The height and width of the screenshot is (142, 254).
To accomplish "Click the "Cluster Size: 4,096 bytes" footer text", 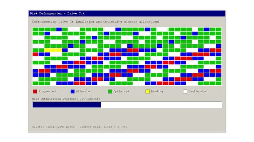I will 53,127.
